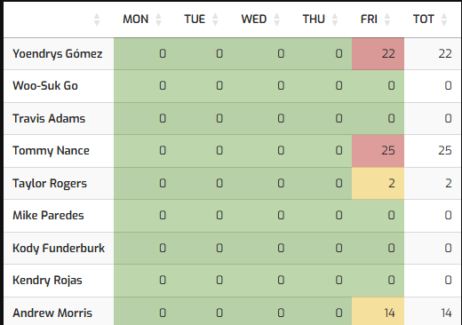The height and width of the screenshot is (325, 462).
Task: Select Kody Funderburk player name
Action: [x=59, y=248]
